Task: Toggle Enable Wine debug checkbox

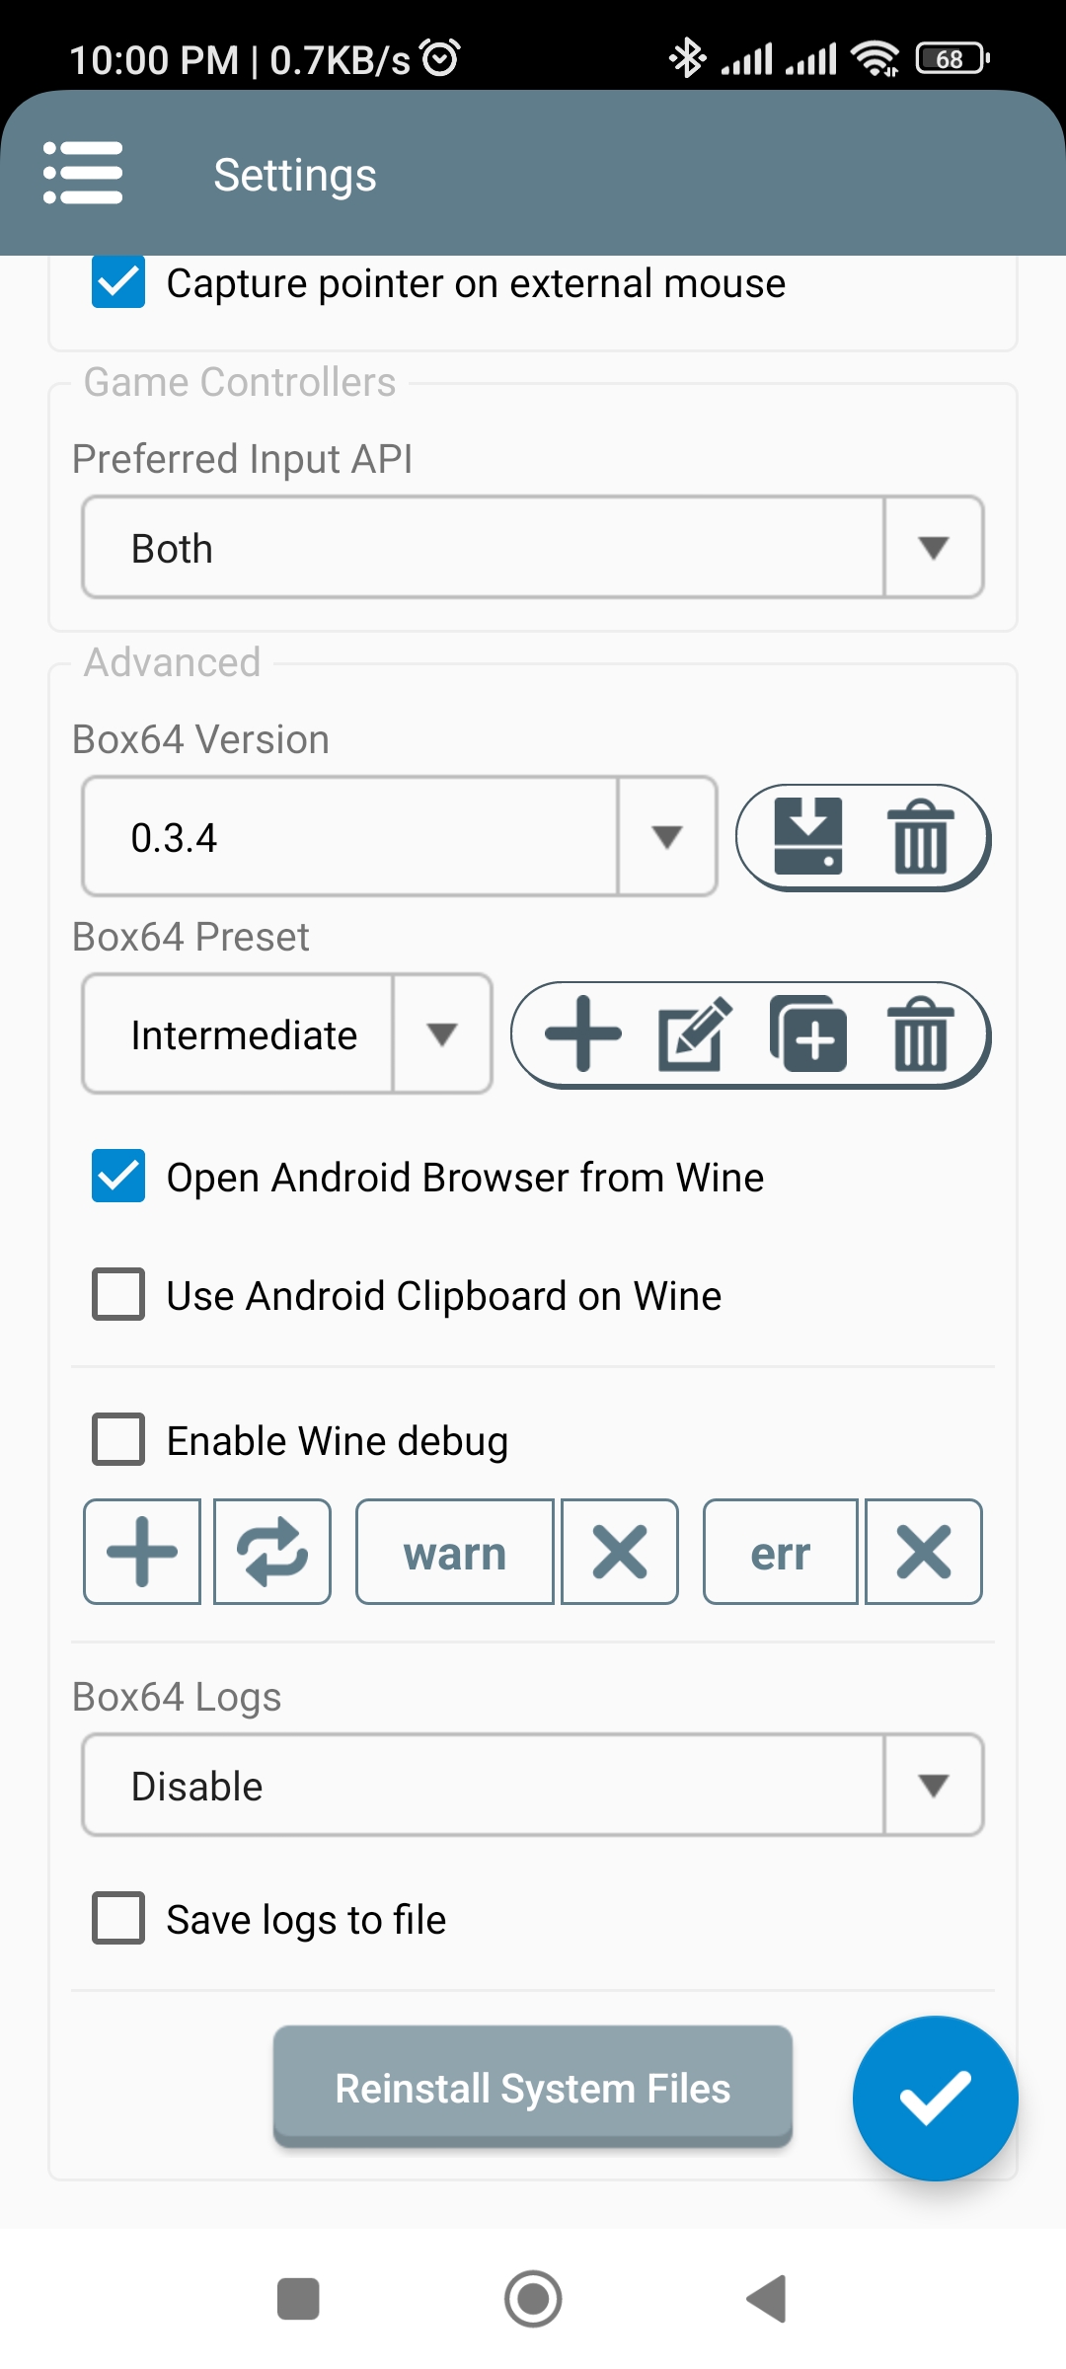Action: click(x=118, y=1439)
